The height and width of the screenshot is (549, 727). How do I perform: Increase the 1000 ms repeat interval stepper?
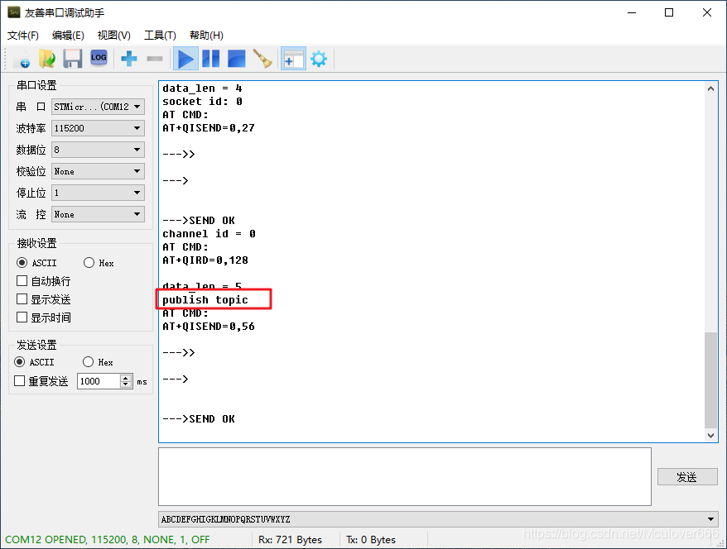[x=124, y=377]
